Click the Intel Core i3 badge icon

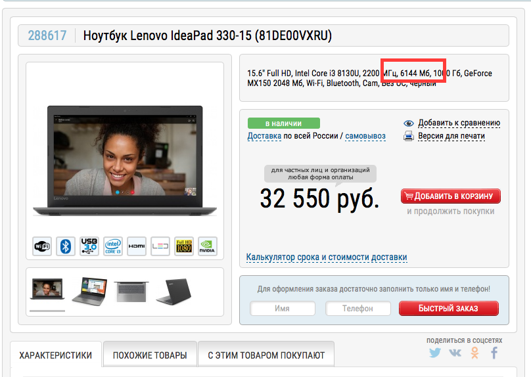pos(113,246)
